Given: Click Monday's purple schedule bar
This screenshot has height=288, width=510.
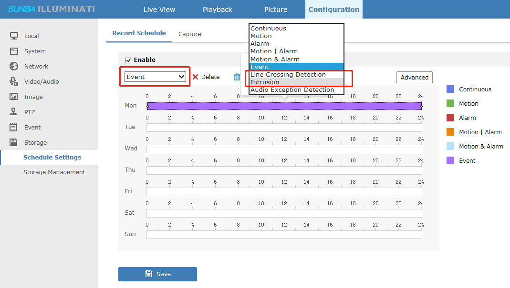Looking at the screenshot, I should 284,106.
